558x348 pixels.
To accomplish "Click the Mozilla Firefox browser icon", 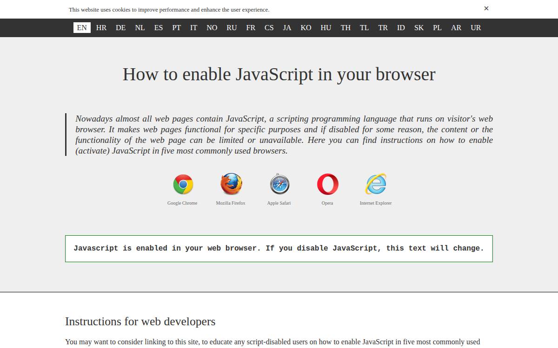I will point(231,184).
